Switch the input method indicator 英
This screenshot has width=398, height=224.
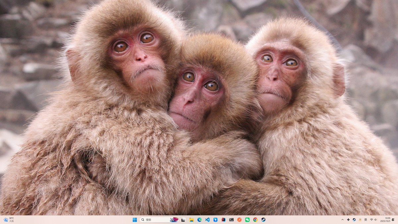[365, 220]
